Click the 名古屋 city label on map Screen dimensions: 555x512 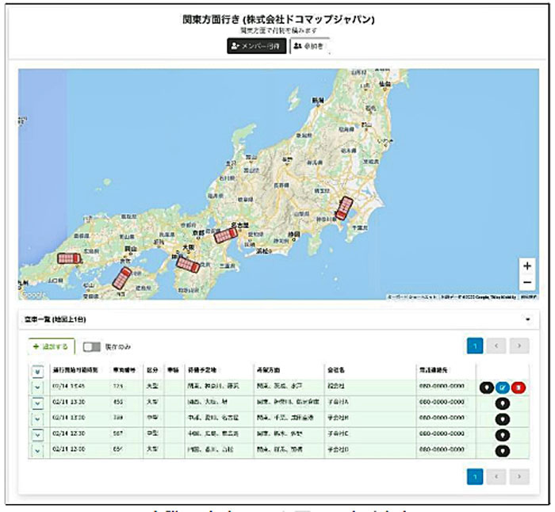(x=239, y=224)
